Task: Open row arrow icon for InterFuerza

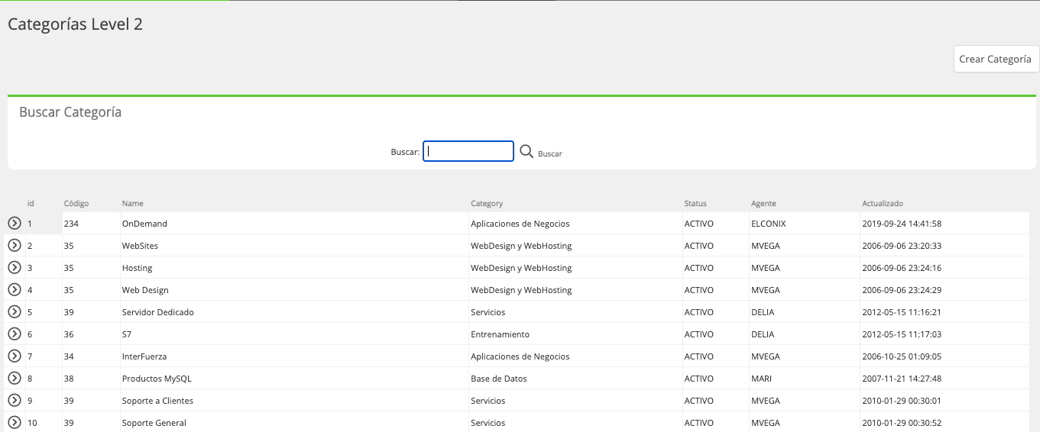Action: point(14,356)
